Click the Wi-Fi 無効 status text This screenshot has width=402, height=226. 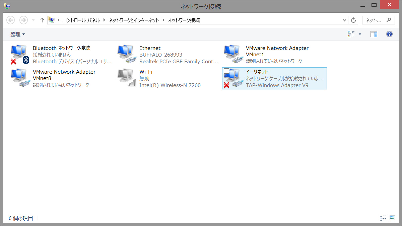[x=144, y=79]
